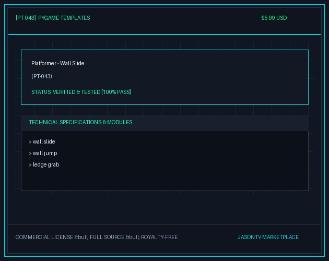Click the 100% PASS status badge
Viewport: 329px width, 261px height.
(x=116, y=92)
